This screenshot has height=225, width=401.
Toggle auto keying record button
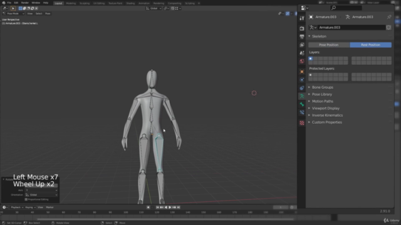148,207
